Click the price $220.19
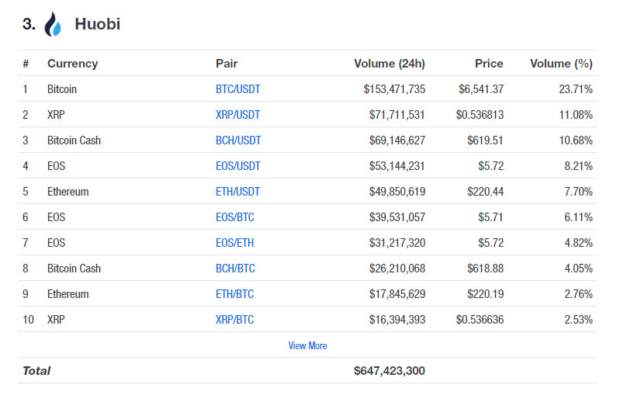Screen dimensions: 620x402 pyautogui.click(x=486, y=294)
